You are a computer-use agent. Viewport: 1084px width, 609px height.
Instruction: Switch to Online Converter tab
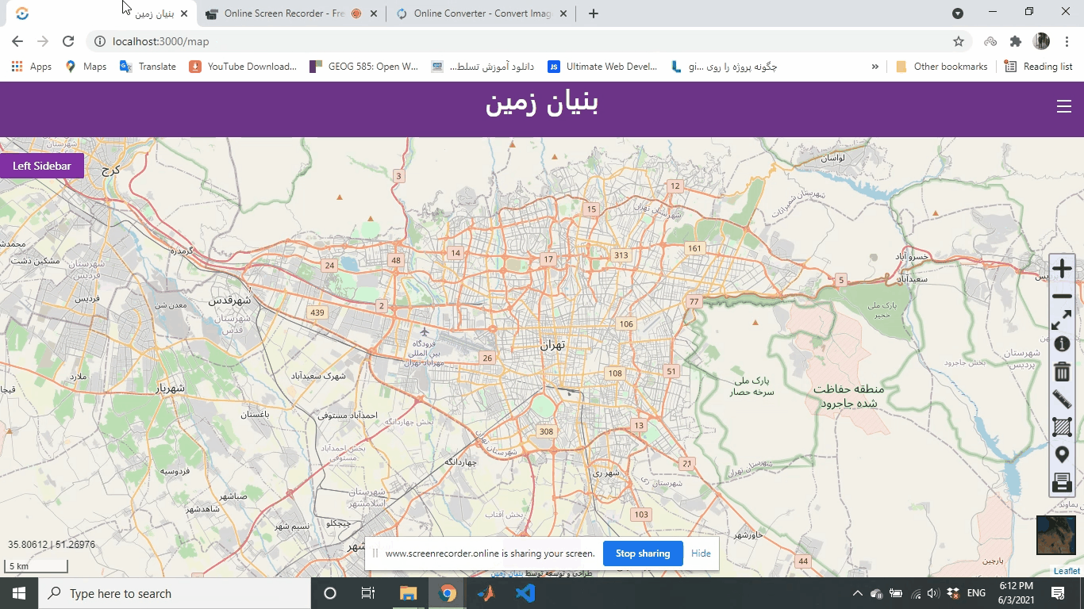[482, 13]
